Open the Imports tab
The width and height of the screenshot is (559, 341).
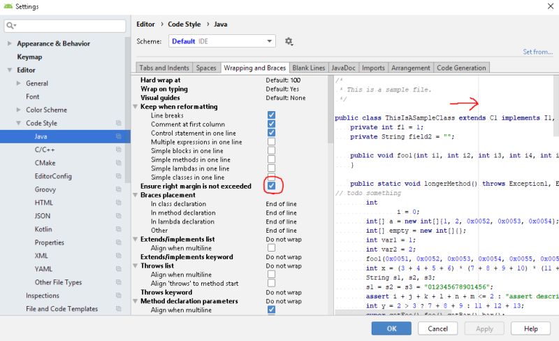[373, 68]
